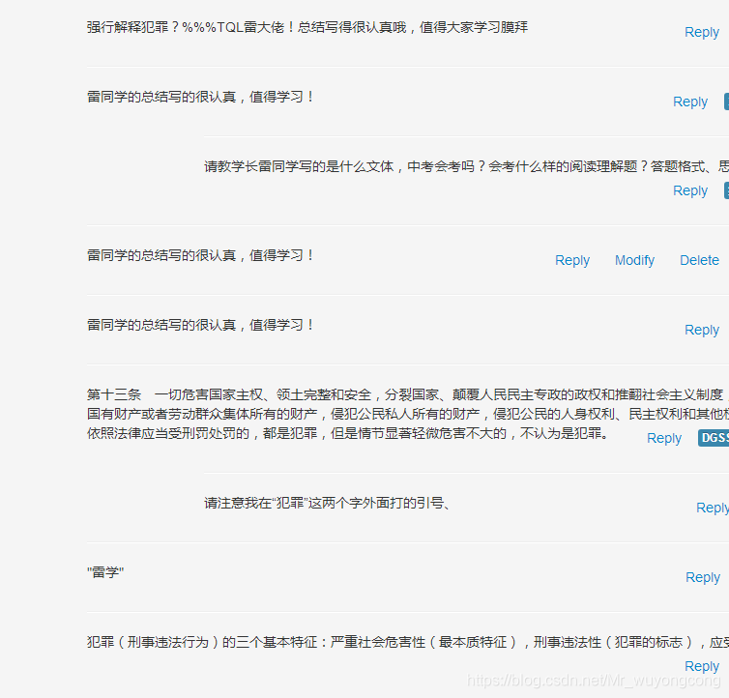Select the comment text 强行解释犯罪？%%%TQL雷大佬
The width and height of the screenshot is (729, 698).
tap(186, 27)
